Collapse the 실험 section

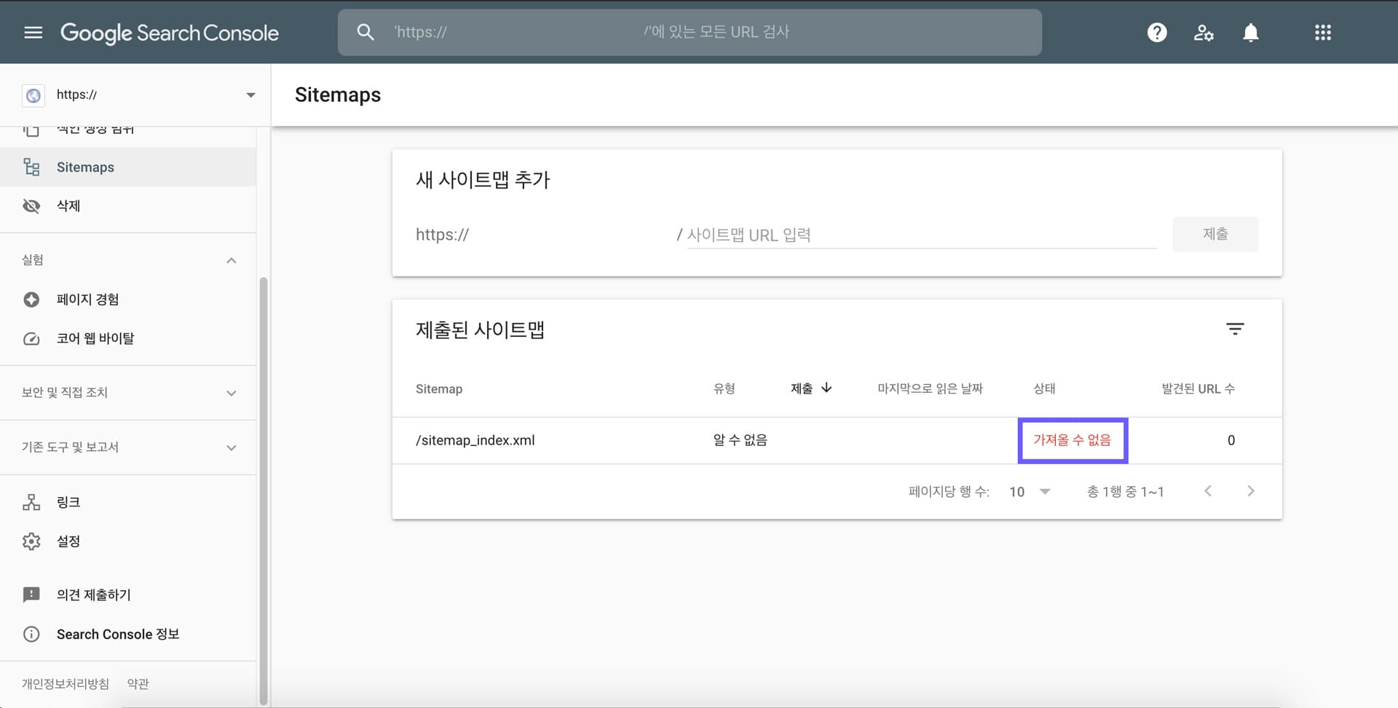(x=232, y=260)
